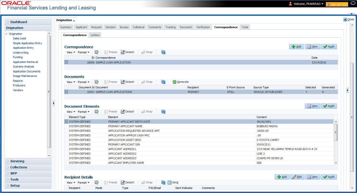
Task: Go to the Verification tab
Action: [x=203, y=27]
